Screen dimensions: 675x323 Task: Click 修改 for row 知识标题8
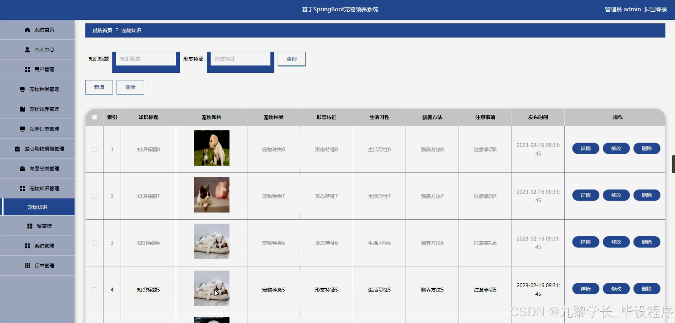(x=616, y=149)
